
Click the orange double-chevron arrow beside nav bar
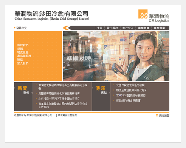[x=66, y=28]
